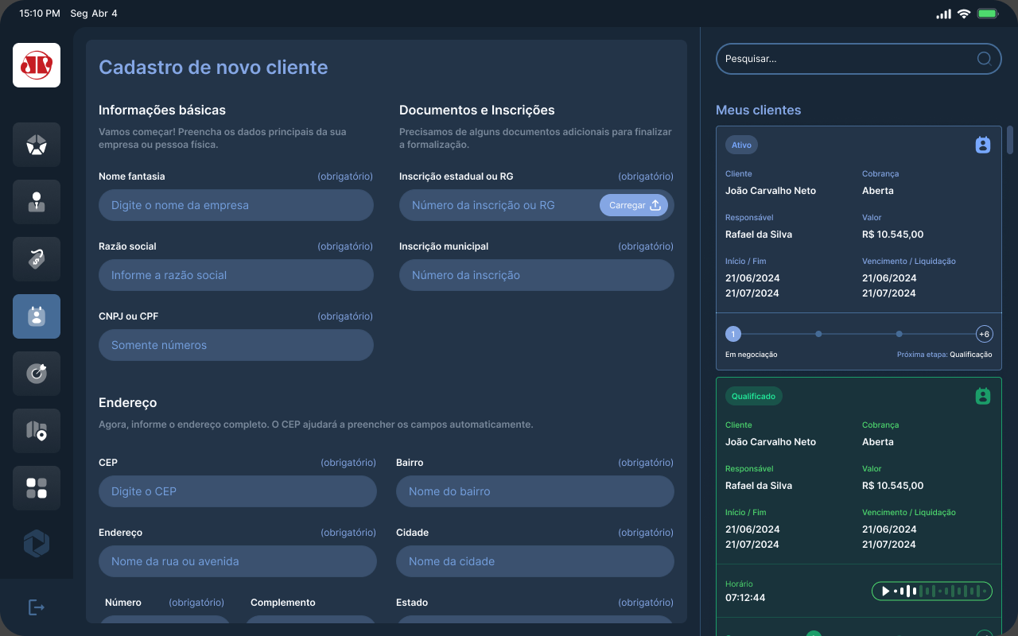Click the logout icon at sidebar bottom
Screen dimensions: 1018x636
(37, 607)
